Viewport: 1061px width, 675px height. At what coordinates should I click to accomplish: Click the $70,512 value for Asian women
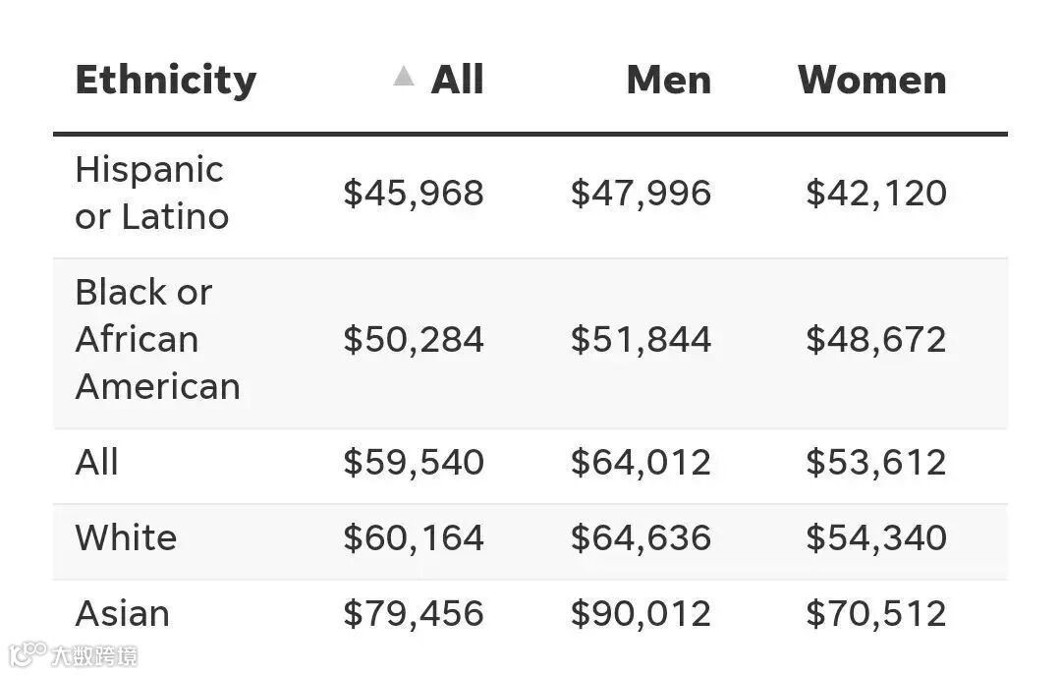875,613
